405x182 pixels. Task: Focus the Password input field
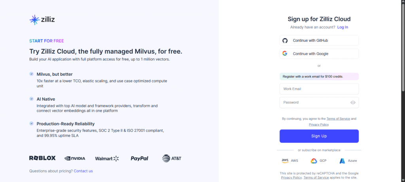click(314, 103)
